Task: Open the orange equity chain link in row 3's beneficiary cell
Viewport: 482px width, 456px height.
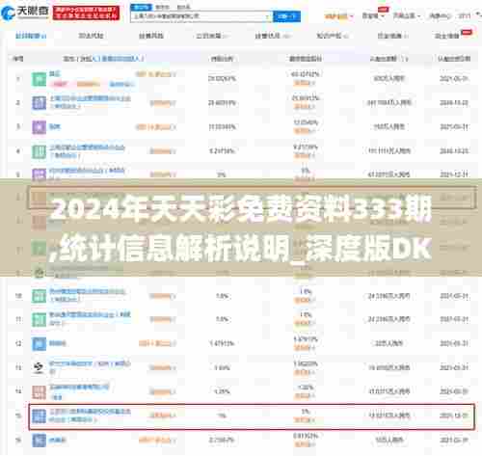Action: [x=304, y=131]
